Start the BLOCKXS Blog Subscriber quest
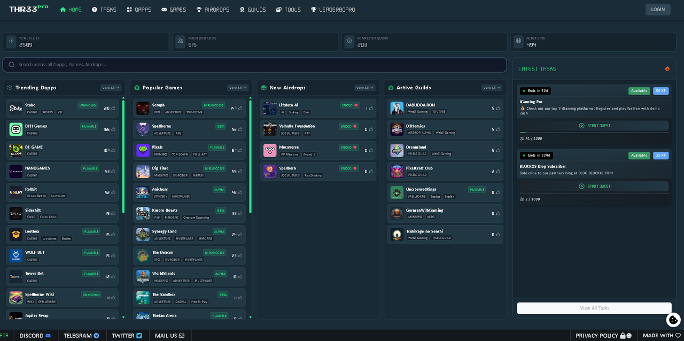The height and width of the screenshot is (341, 684). [x=594, y=186]
